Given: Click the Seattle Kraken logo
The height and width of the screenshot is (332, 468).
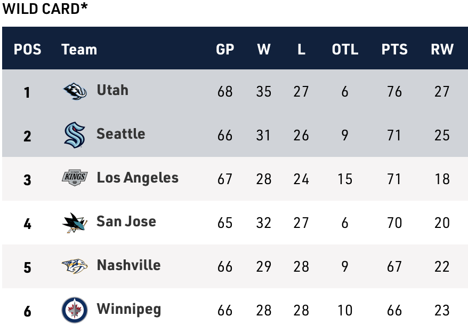Looking at the screenshot, I should tap(75, 135).
